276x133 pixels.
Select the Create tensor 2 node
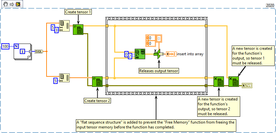pyautogui.click(x=97, y=82)
